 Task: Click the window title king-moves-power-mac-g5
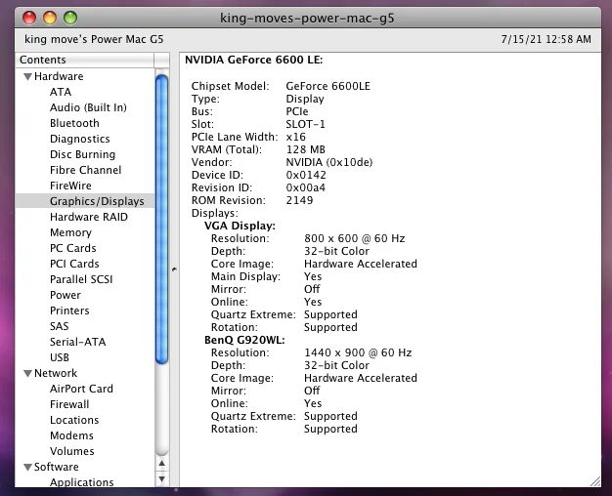307,18
